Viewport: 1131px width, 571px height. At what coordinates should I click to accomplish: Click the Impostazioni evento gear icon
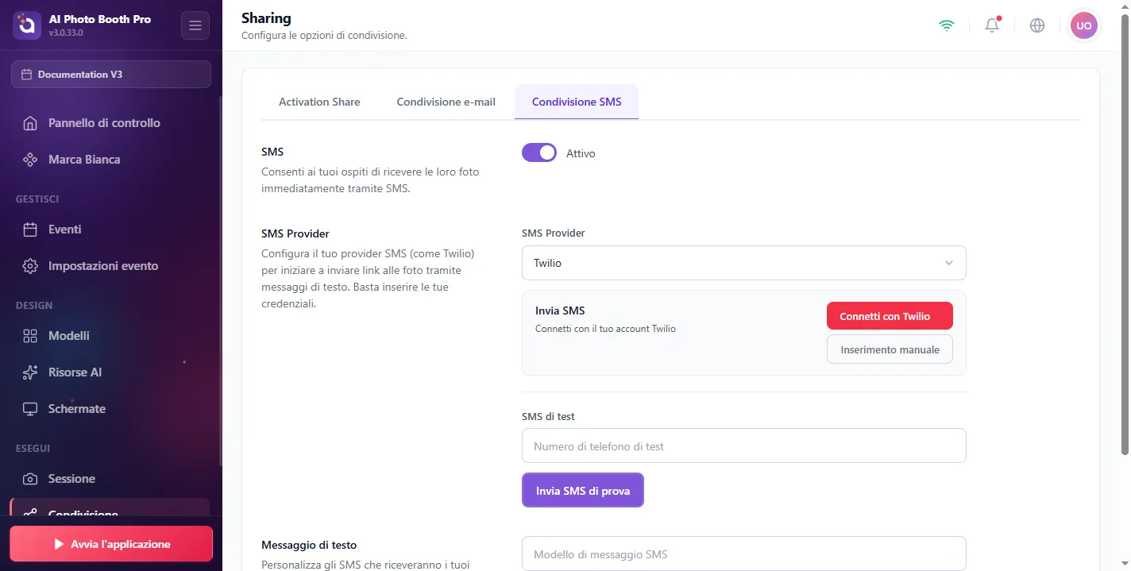[x=30, y=266]
